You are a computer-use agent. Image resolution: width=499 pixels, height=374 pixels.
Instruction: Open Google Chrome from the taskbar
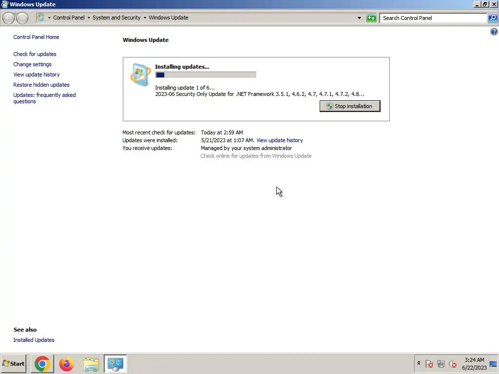coord(42,364)
